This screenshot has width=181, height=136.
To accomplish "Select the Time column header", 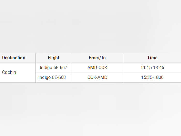I will coord(152,58).
